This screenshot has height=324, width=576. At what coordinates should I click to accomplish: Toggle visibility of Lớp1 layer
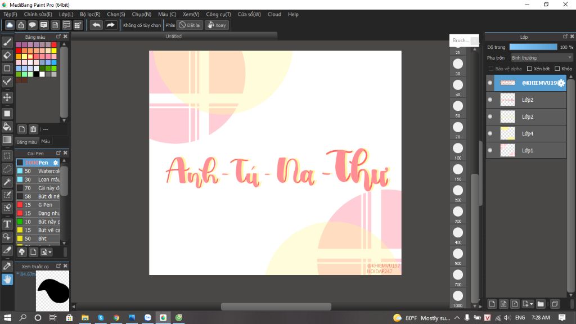click(x=490, y=150)
